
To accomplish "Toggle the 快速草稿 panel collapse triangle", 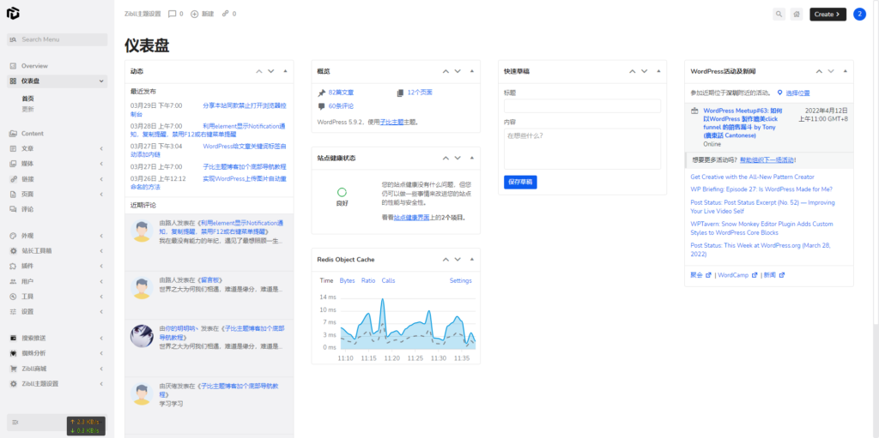I will click(658, 71).
